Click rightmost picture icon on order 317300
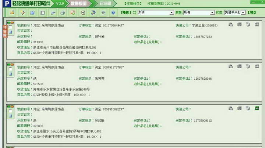265x148 pixels. pos(257,25)
